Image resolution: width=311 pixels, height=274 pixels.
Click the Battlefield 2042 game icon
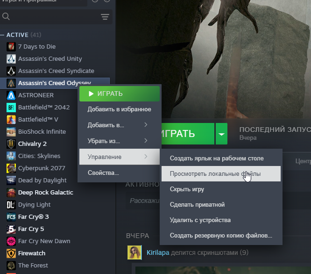click(x=11, y=108)
